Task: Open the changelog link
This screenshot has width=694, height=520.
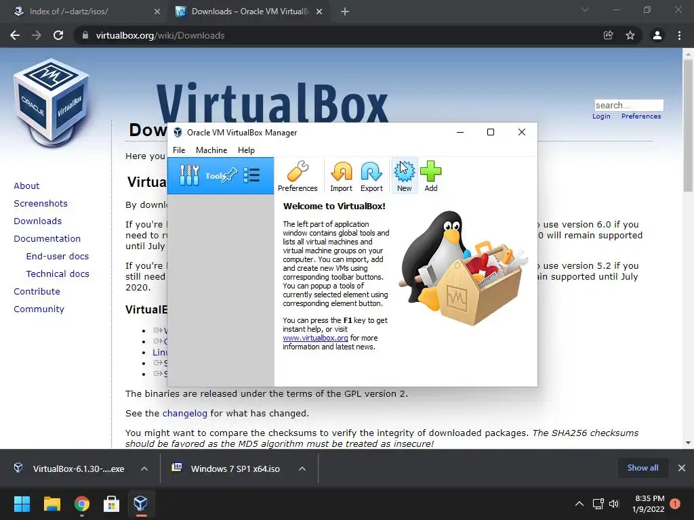Action: tap(184, 414)
